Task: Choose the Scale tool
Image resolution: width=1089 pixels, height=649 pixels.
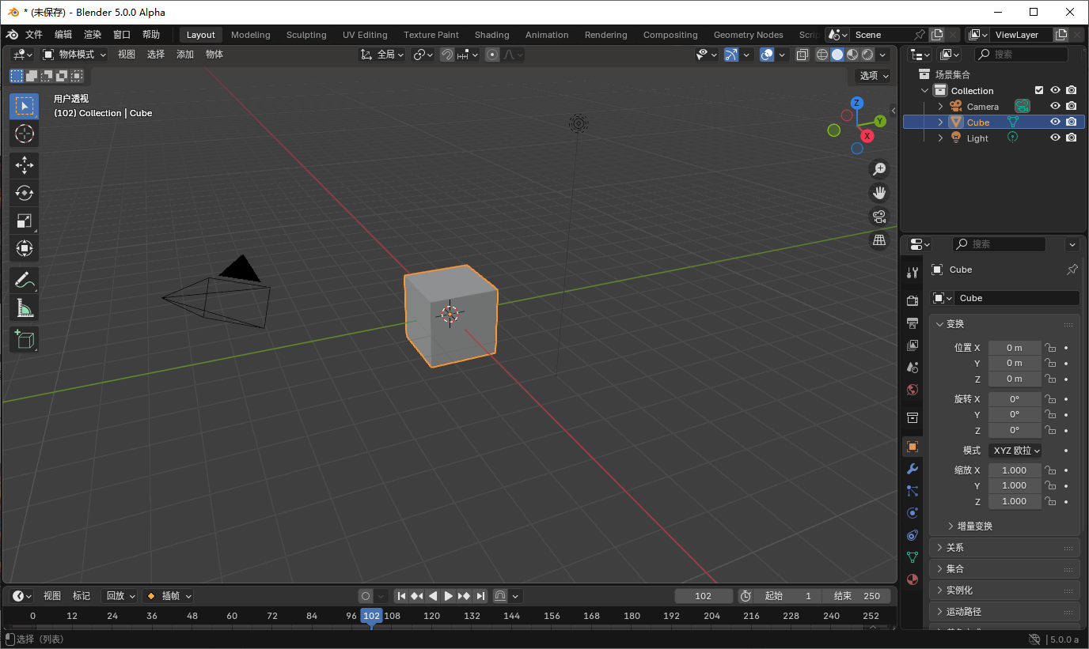Action: point(24,221)
